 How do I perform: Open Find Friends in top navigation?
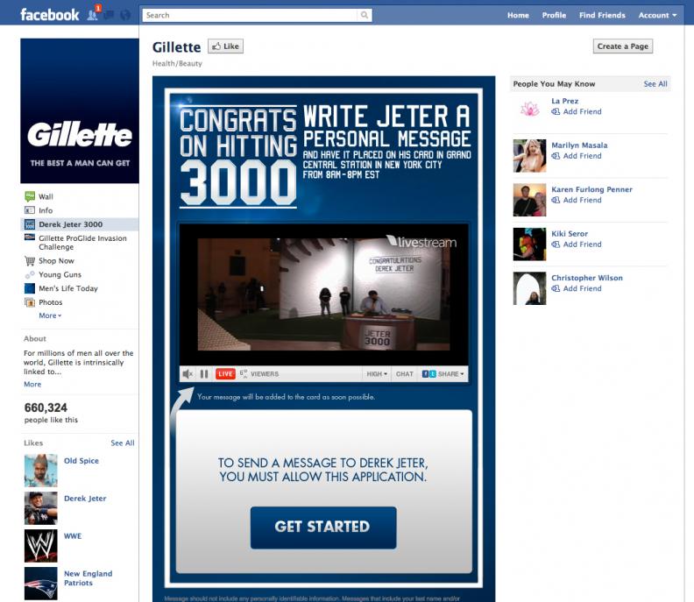click(602, 15)
